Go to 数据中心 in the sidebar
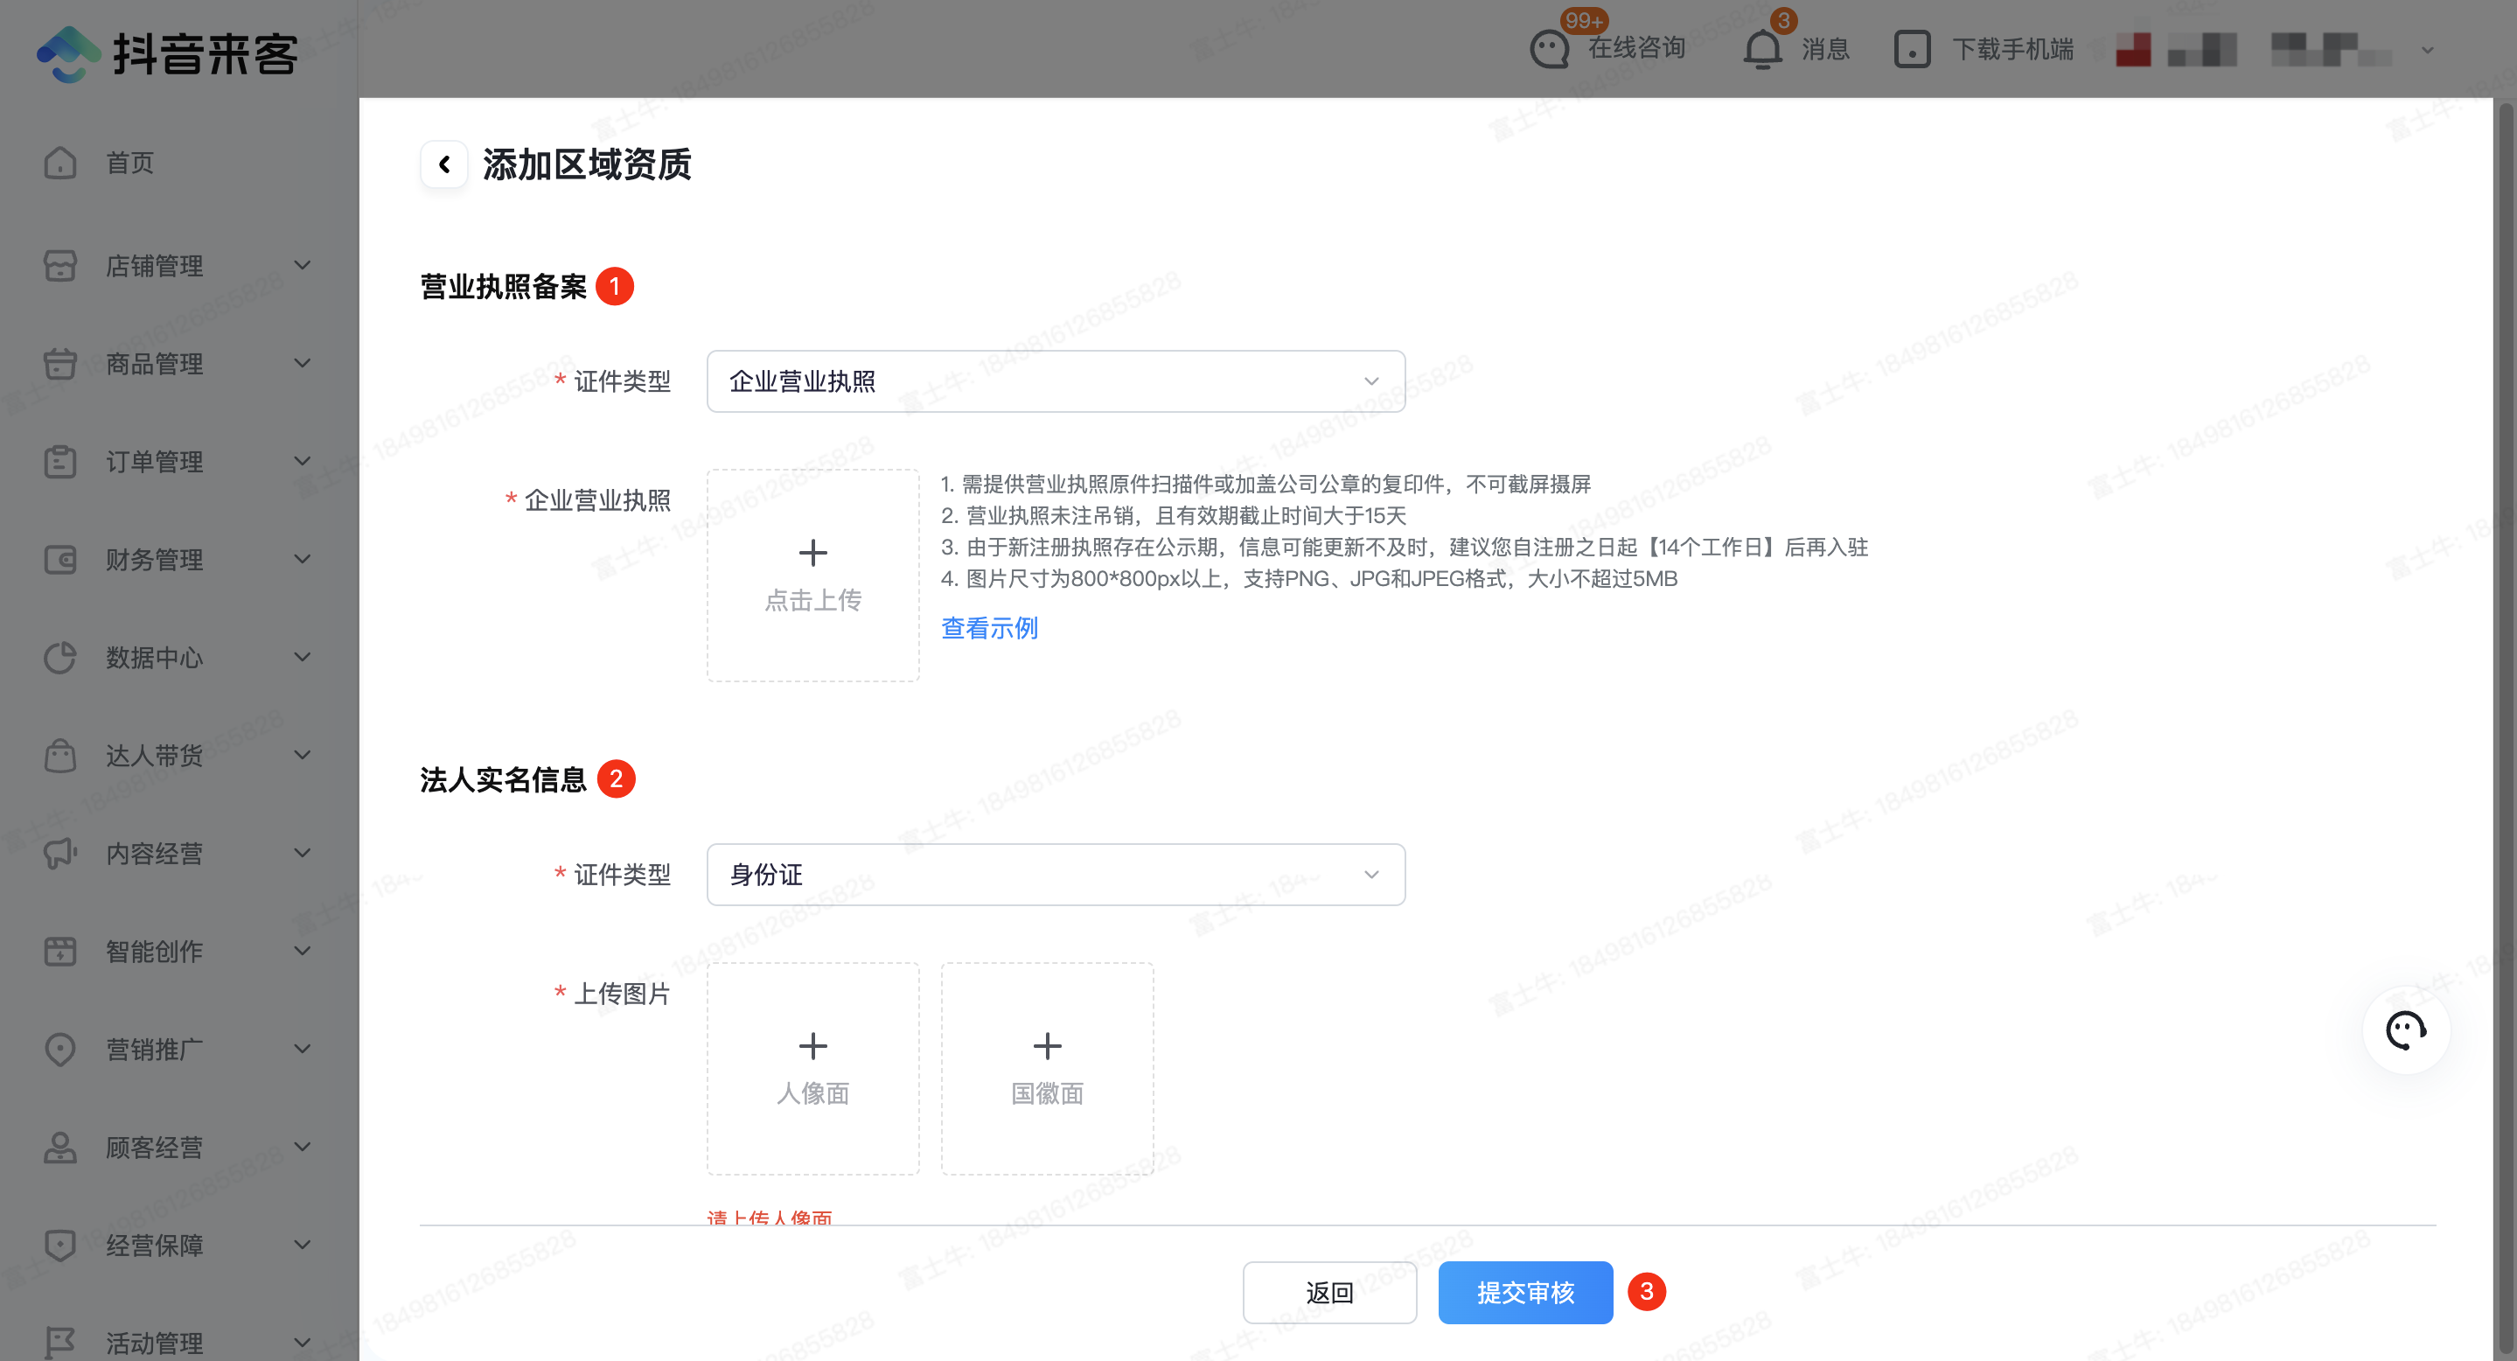 click(155, 658)
